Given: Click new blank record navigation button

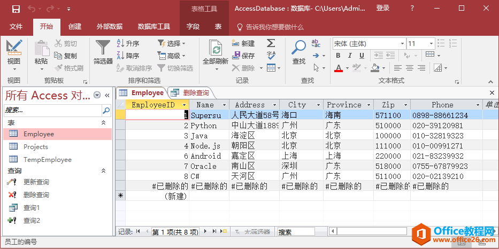Looking at the screenshot, I should point(224,231).
